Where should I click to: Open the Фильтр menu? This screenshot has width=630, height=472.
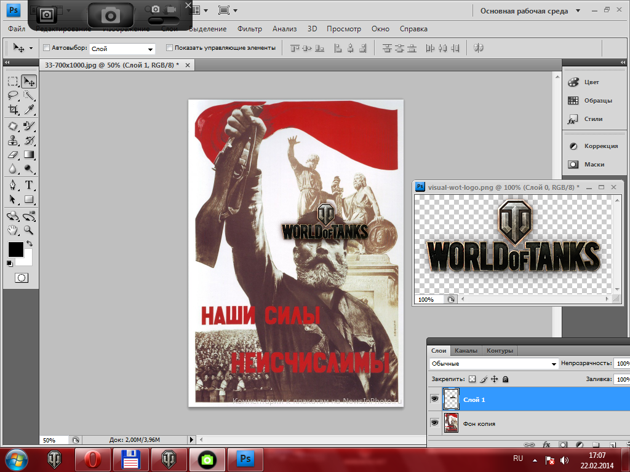[x=250, y=29]
